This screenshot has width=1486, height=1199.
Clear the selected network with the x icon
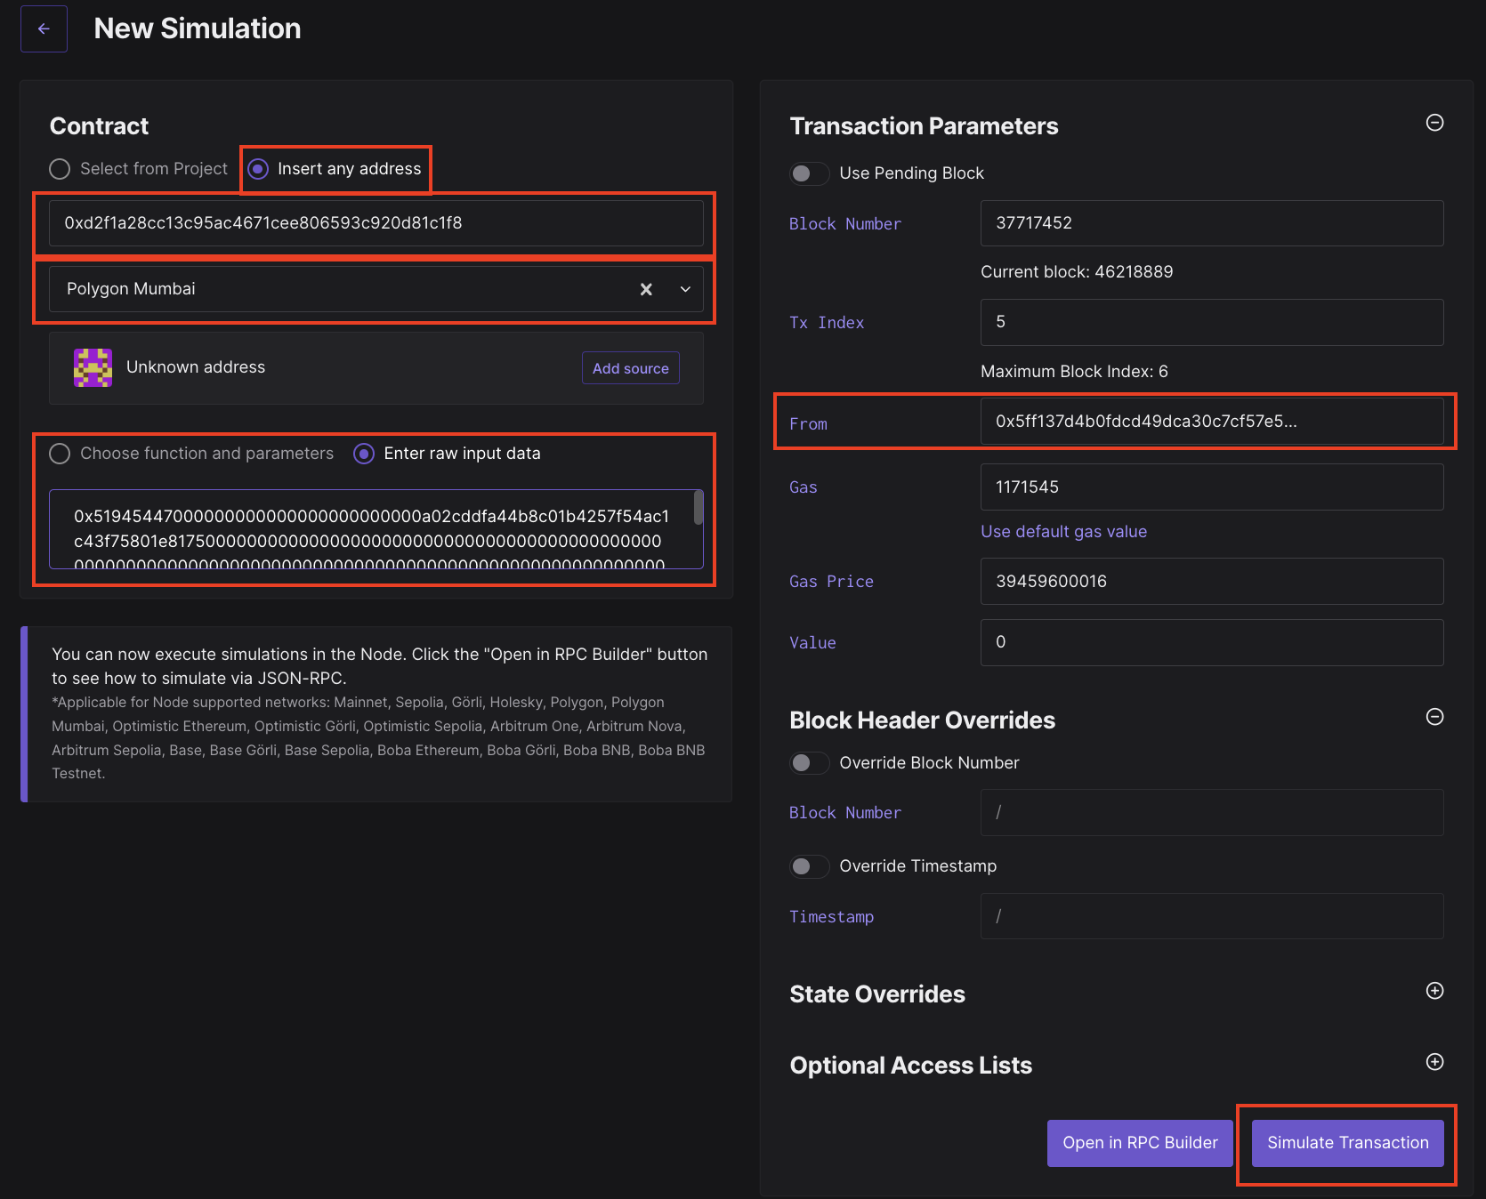click(x=646, y=289)
